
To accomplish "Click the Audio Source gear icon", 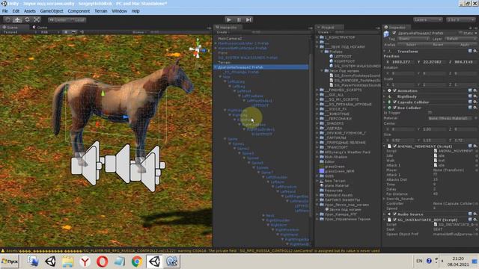I will coord(475,214).
